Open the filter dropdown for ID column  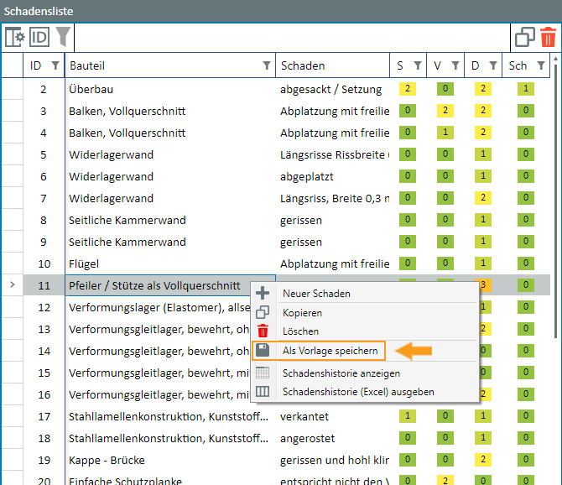[55, 65]
